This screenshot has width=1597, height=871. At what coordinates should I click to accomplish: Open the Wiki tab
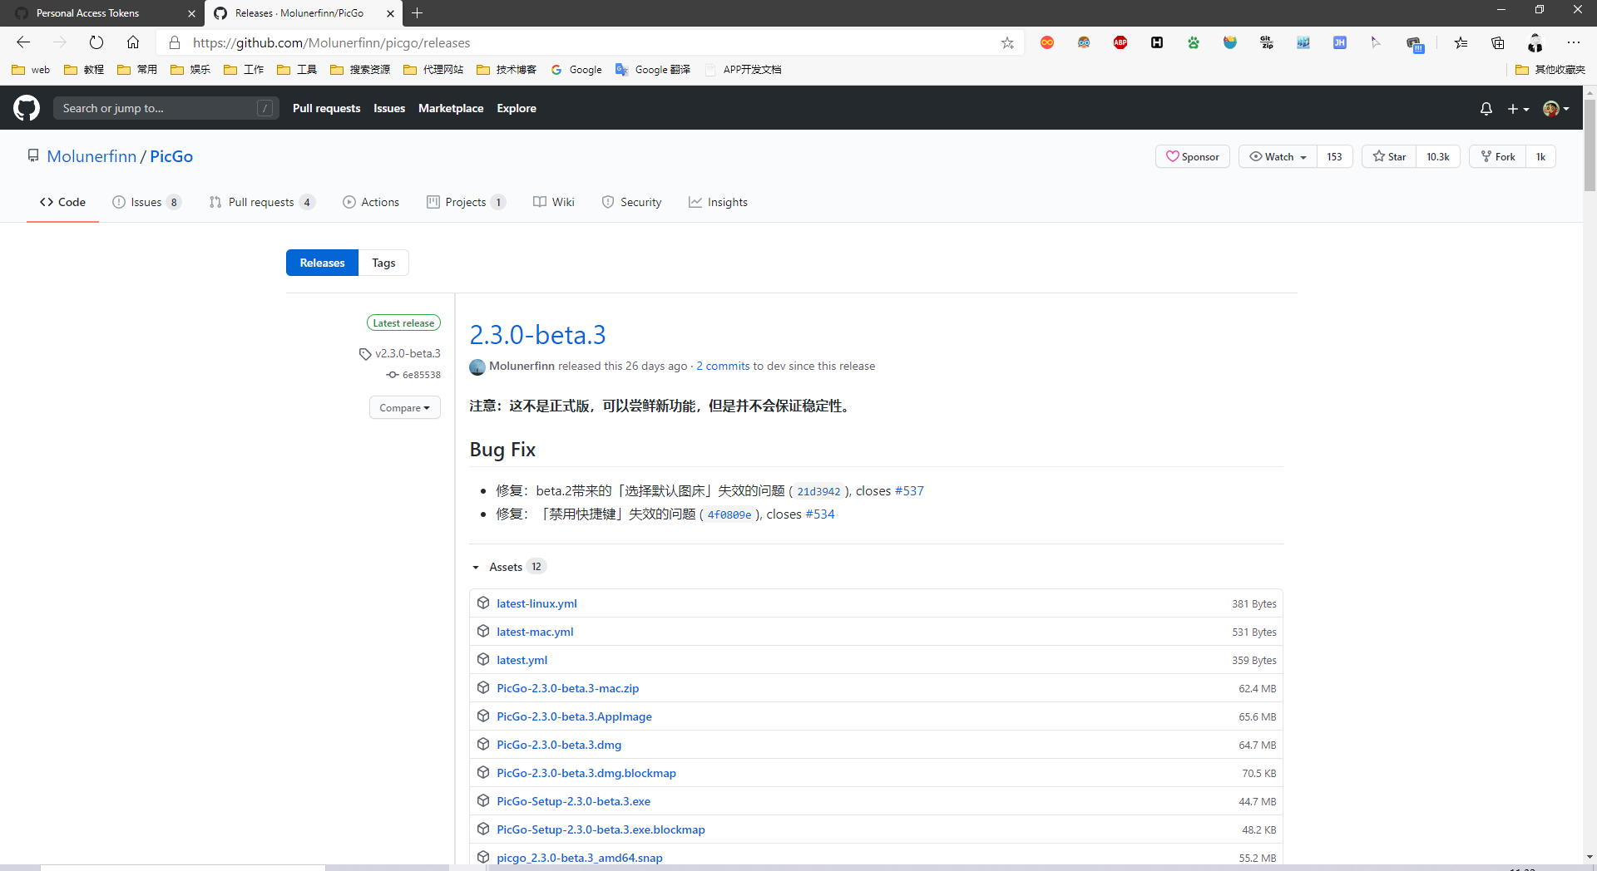pyautogui.click(x=554, y=202)
